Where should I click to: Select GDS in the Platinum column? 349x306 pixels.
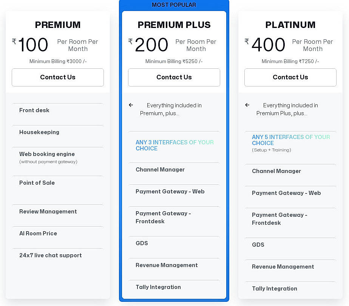[258, 245]
